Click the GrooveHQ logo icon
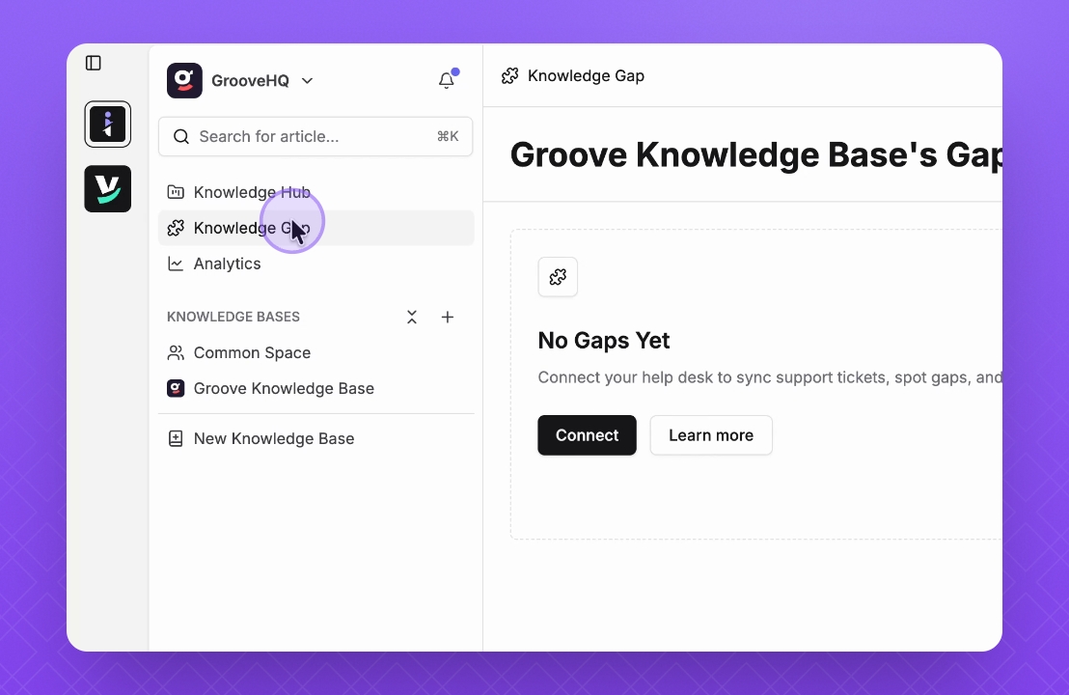 coord(184,80)
